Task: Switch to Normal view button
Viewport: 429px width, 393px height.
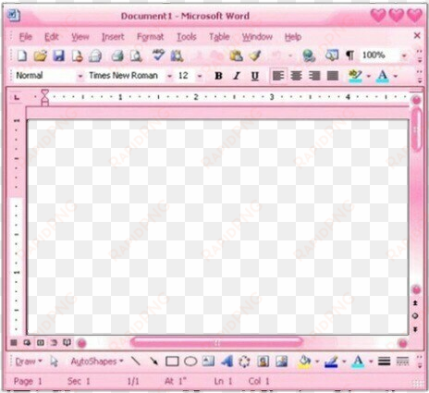Action: click(x=14, y=342)
